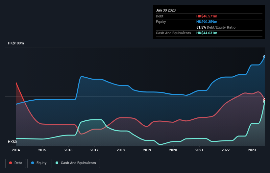Toggle Cash And Equivalents legend button
Image resolution: width=270 pixels, height=173 pixels.
[x=76, y=163]
